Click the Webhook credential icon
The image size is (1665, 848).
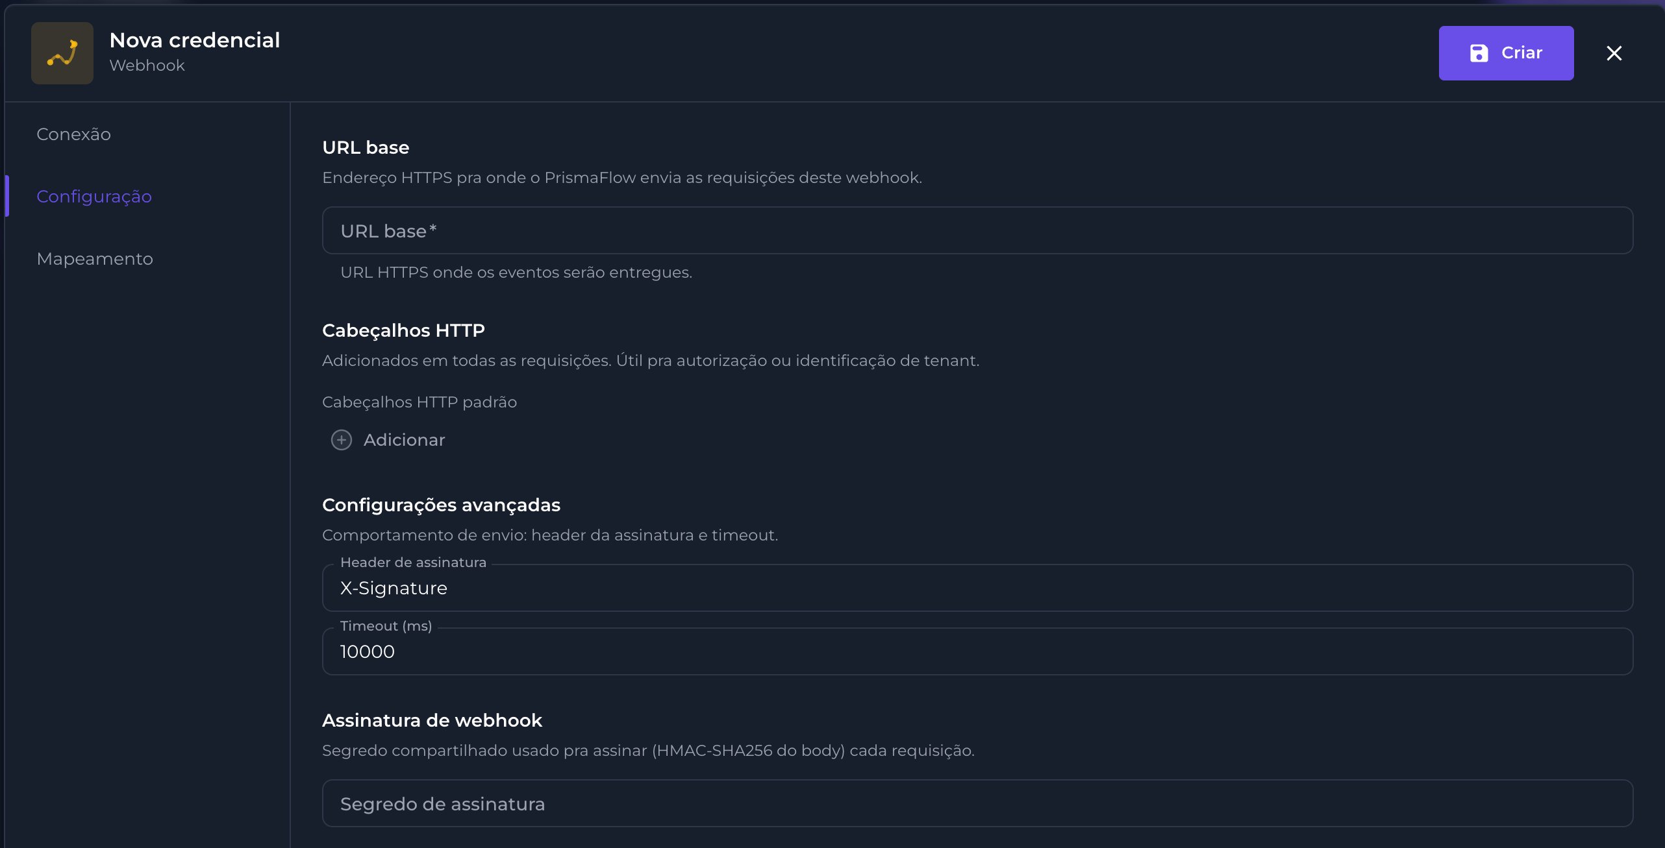click(62, 53)
